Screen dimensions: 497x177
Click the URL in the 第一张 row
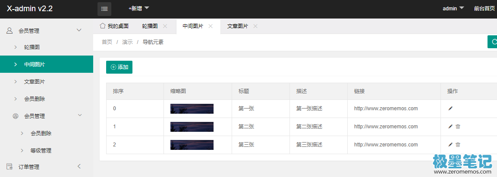386,109
